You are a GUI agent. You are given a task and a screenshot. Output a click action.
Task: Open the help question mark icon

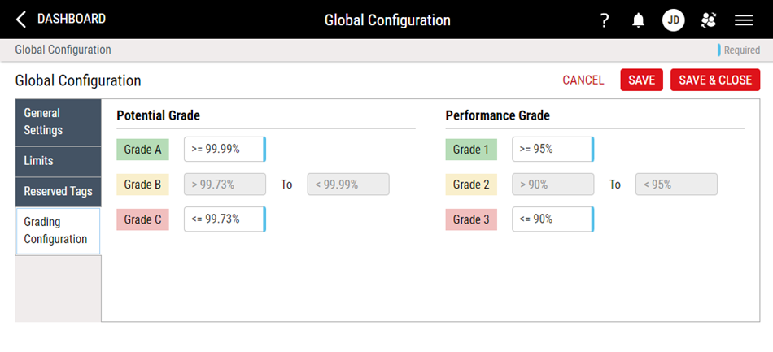point(605,20)
